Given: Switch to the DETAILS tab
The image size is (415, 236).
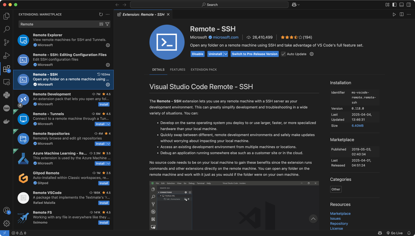Looking at the screenshot, I should pos(158,70).
